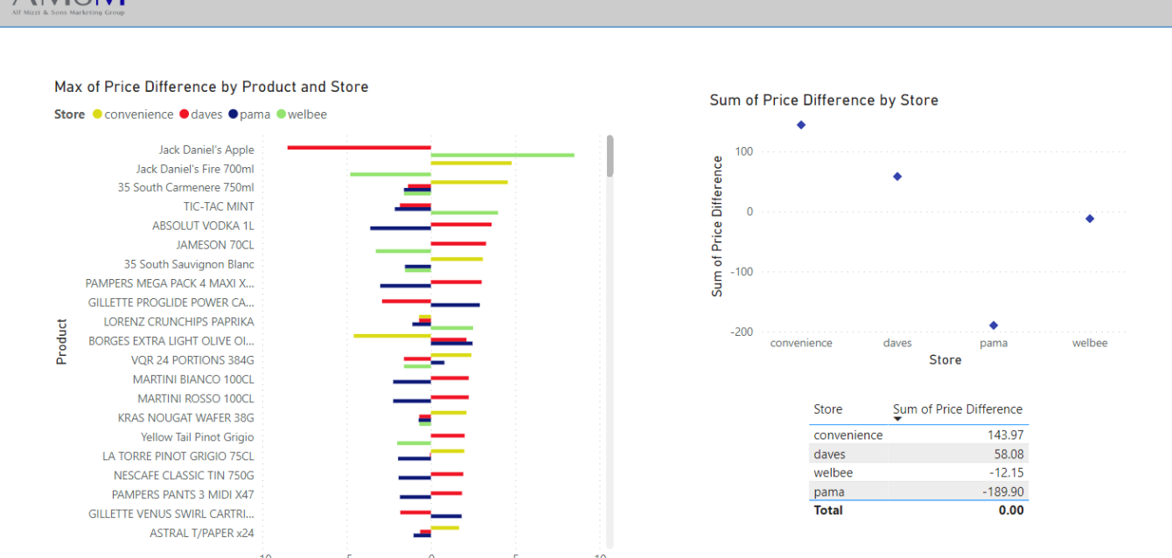Click the -200 tick label on scatter y-axis
Image resolution: width=1172 pixels, height=558 pixels.
(x=741, y=332)
